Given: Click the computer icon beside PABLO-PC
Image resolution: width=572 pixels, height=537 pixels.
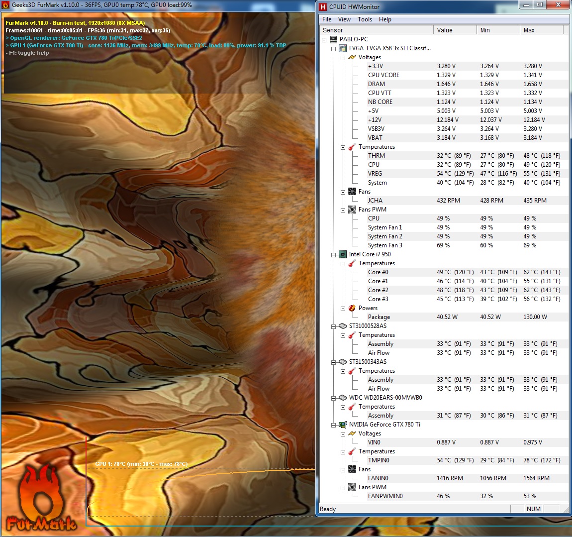Looking at the screenshot, I should [x=333, y=39].
